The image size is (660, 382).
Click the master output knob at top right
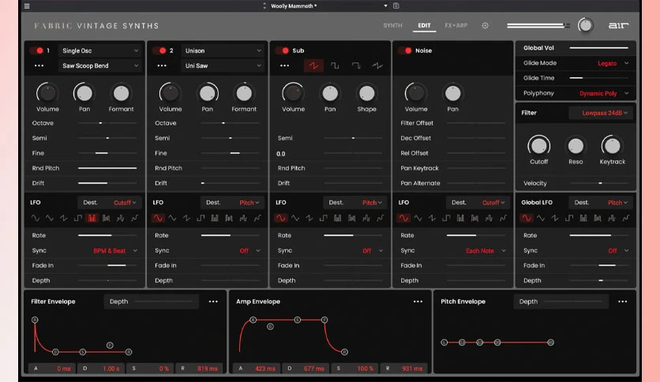click(585, 25)
